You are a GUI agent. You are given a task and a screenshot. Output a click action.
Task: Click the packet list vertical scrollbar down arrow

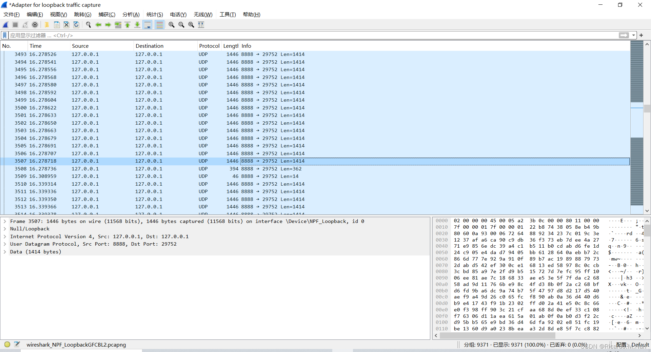(x=647, y=211)
